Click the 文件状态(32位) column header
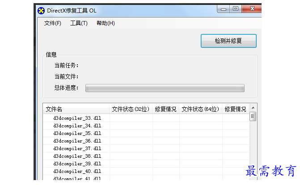This screenshot has width=300, height=185. point(131,109)
